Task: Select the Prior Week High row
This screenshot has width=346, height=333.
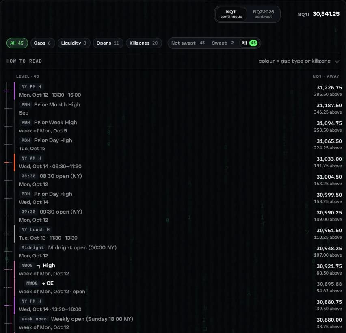Action: tap(178, 126)
